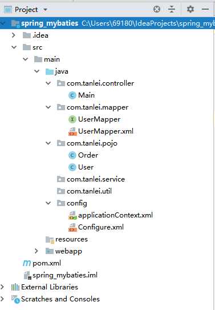Open the Project view dropdown arrow

point(45,10)
